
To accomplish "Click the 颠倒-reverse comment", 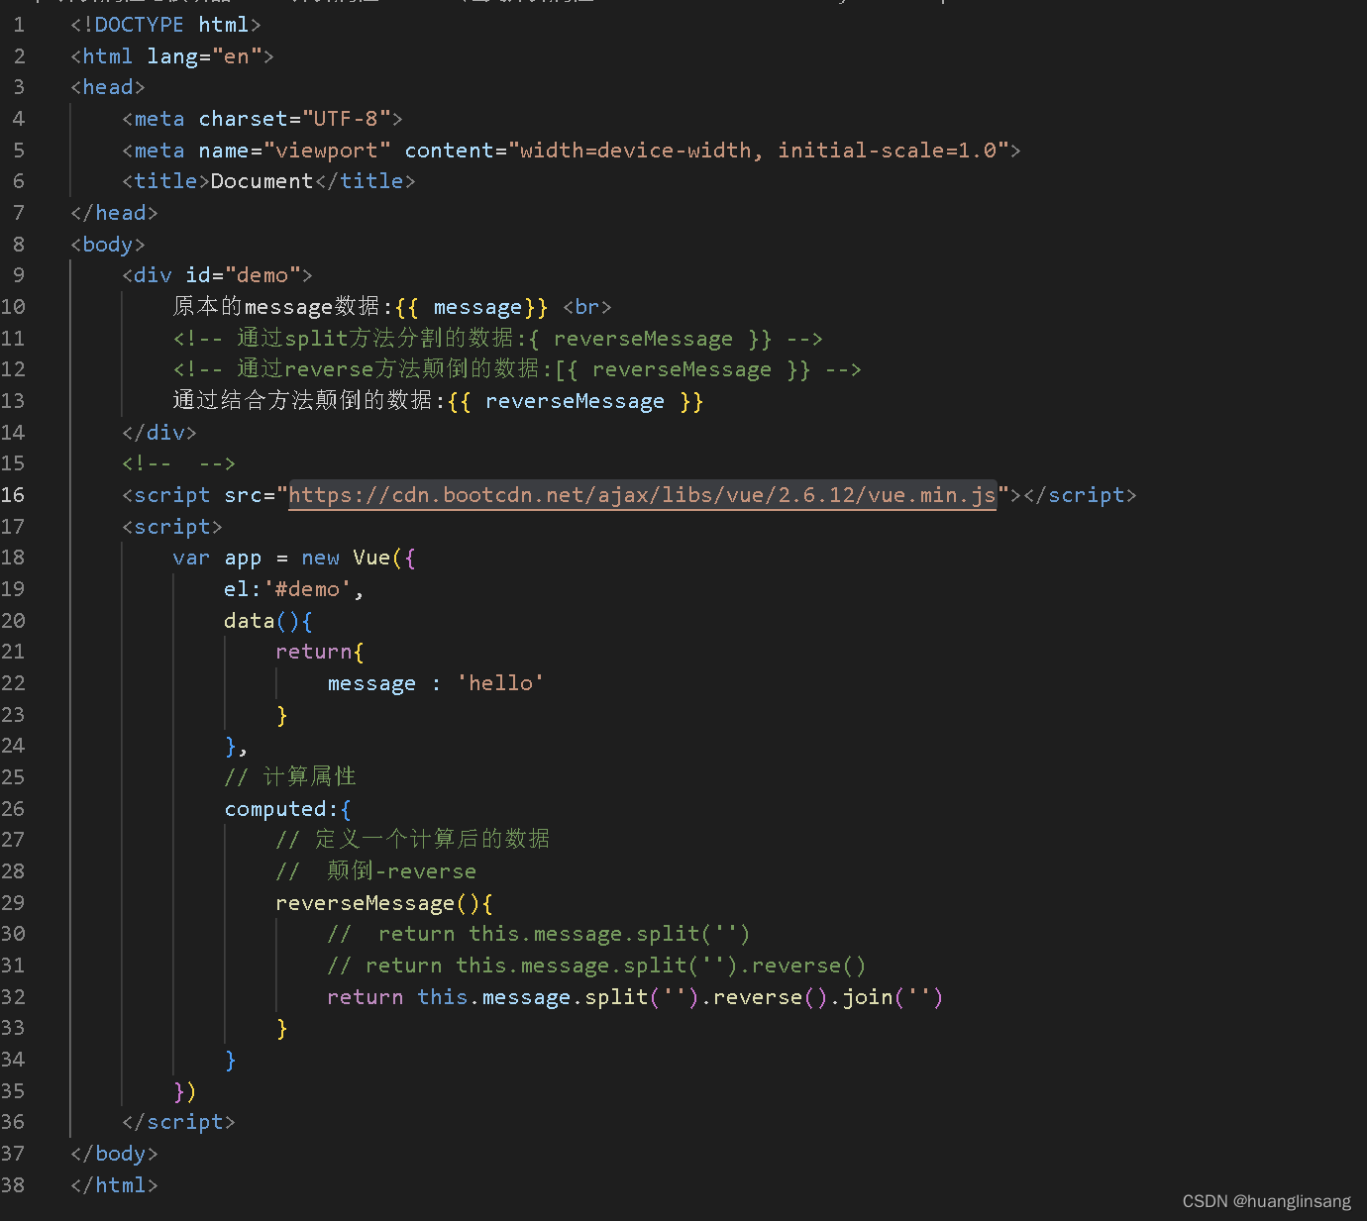I will point(376,871).
